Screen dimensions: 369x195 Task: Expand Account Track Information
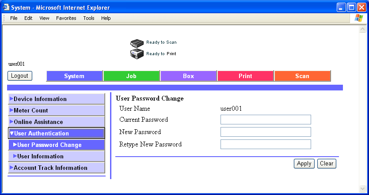[57, 168]
